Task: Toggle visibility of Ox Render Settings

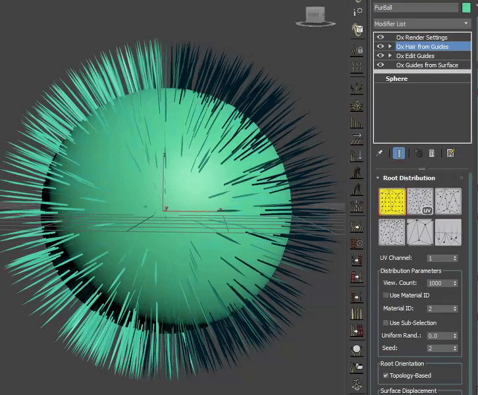Action: click(381, 38)
